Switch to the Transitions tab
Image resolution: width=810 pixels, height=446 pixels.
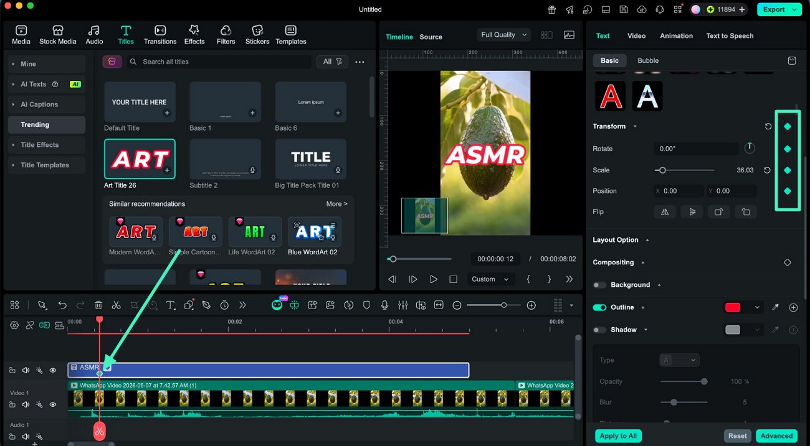click(160, 35)
